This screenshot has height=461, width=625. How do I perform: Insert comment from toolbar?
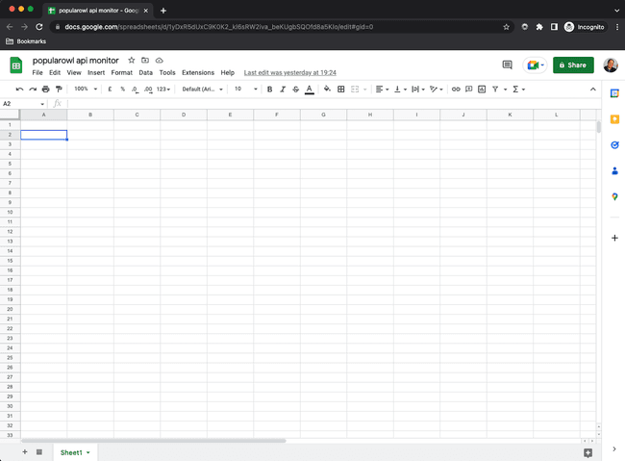pyautogui.click(x=469, y=89)
